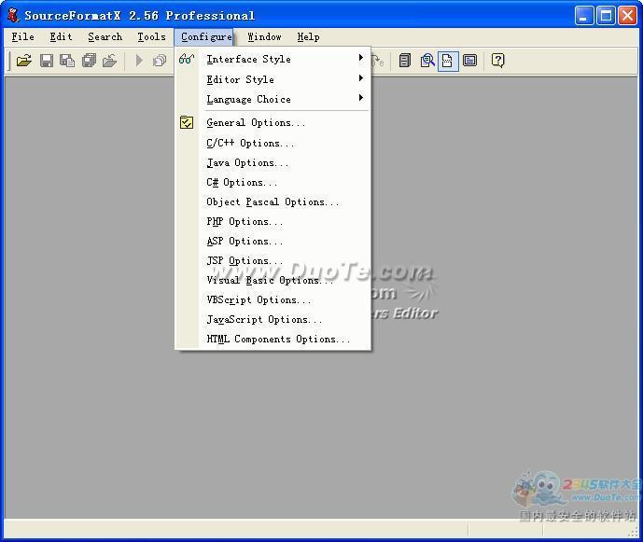
Task: Click the open file folder icon
Action: point(24,61)
